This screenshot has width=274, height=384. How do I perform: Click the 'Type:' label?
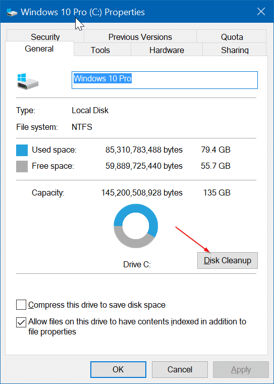(x=26, y=111)
